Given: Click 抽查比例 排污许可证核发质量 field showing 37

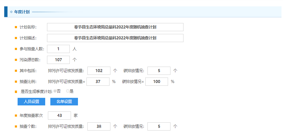Looking at the screenshot, I should (x=98, y=81).
